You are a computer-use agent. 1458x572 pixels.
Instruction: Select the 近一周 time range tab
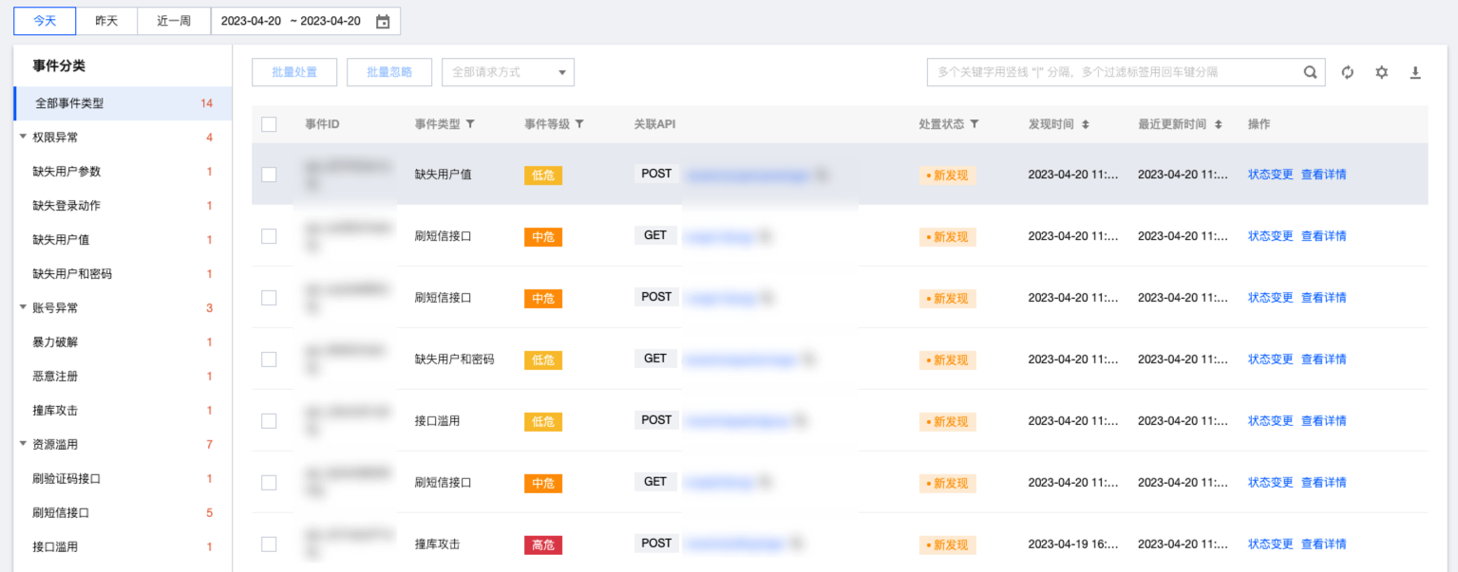point(174,21)
